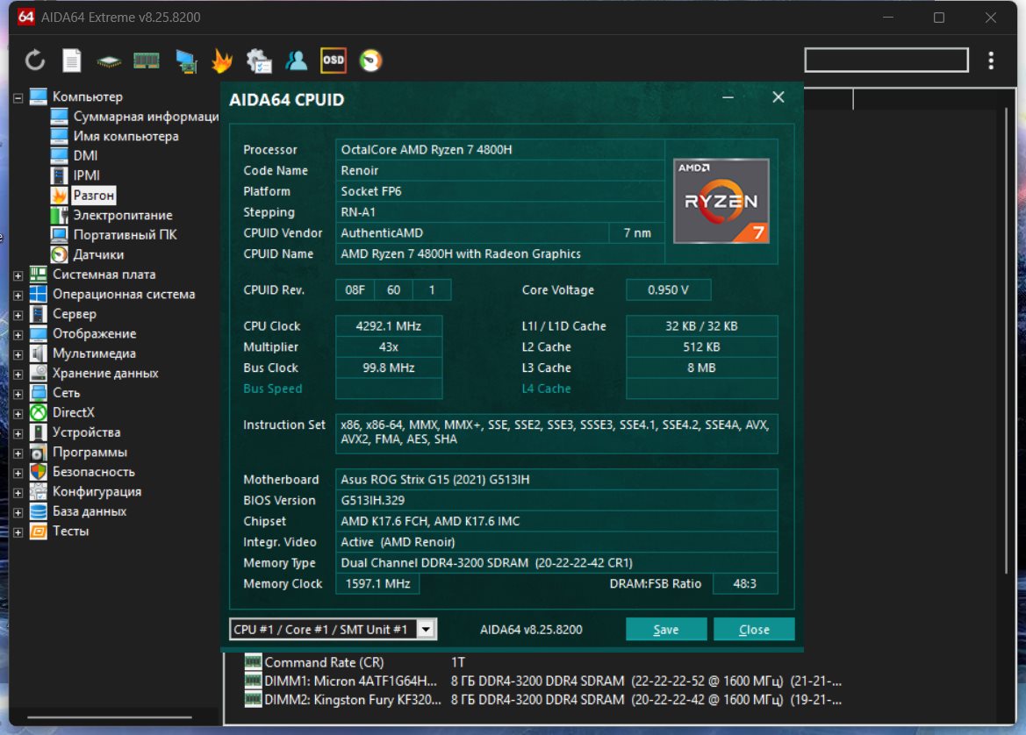
Task: Click the search input field
Action: [x=886, y=61]
